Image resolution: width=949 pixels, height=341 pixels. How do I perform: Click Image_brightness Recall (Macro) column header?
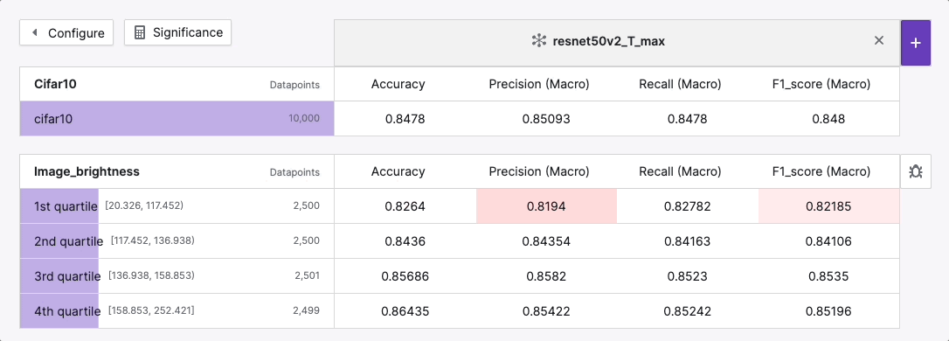[680, 172]
